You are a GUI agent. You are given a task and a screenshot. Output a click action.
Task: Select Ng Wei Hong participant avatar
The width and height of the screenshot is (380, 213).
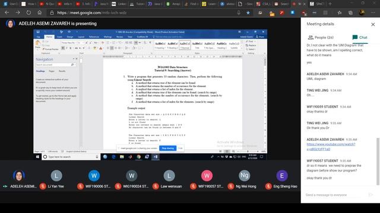pos(244,176)
